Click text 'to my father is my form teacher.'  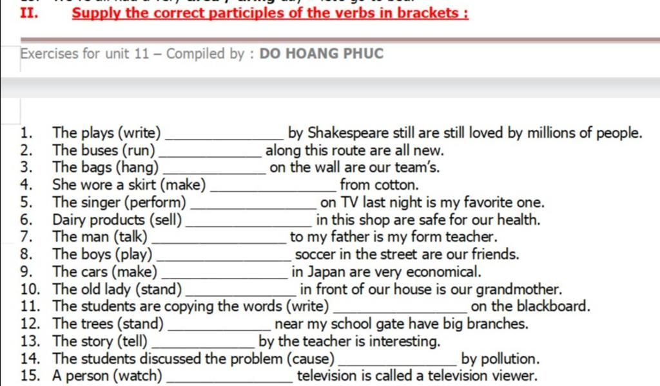(394, 237)
